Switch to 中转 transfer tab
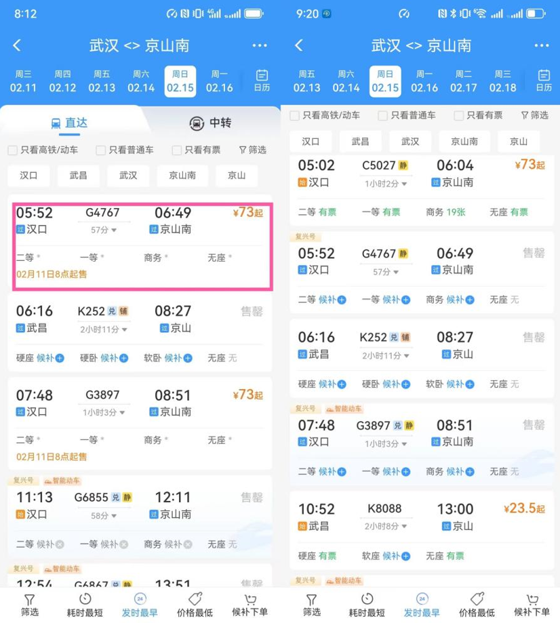The image size is (560, 625). (210, 123)
